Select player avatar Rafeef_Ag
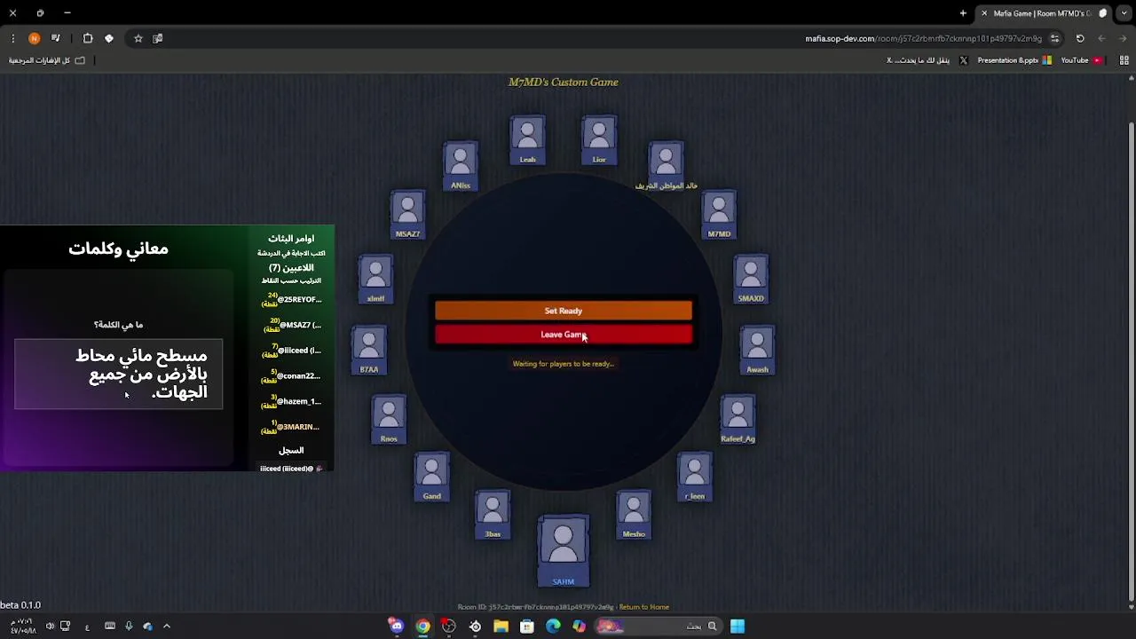Image resolution: width=1136 pixels, height=639 pixels. [738, 419]
